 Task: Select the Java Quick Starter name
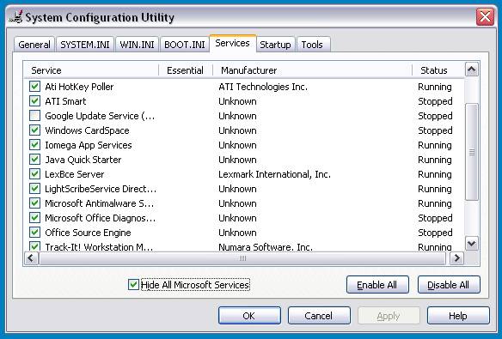tap(83, 160)
